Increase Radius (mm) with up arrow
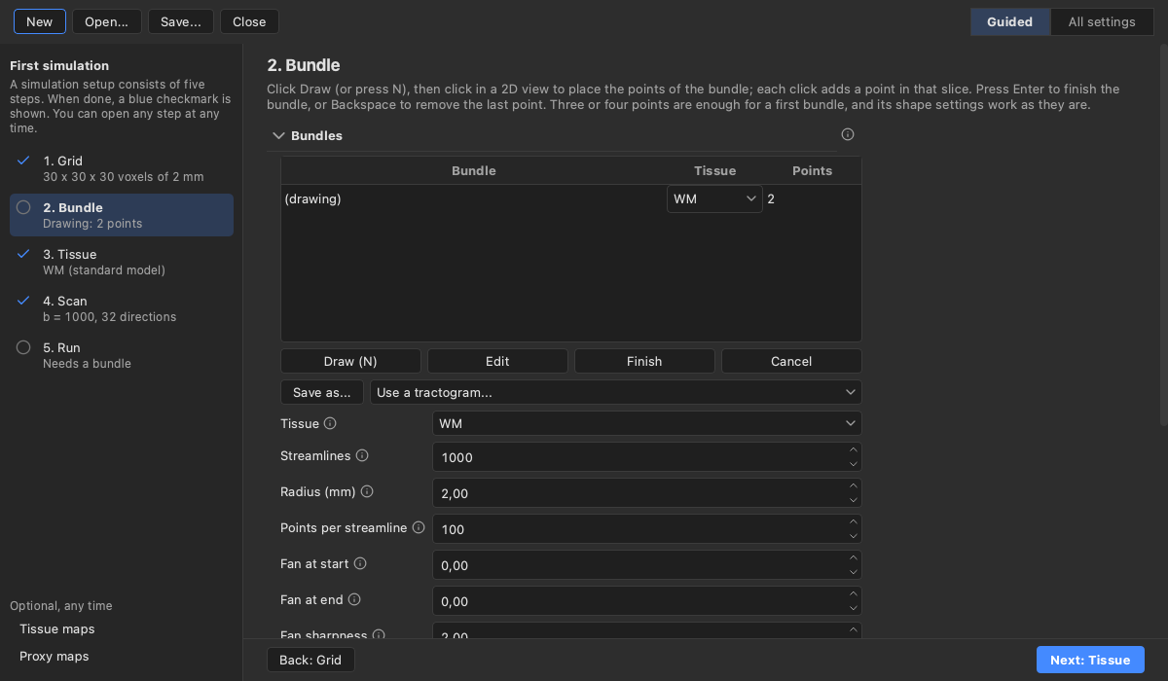 (854, 485)
